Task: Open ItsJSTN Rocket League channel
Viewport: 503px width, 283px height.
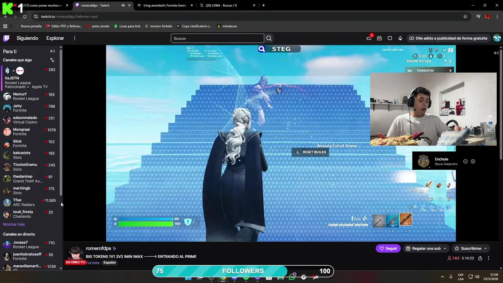Action: [30, 78]
